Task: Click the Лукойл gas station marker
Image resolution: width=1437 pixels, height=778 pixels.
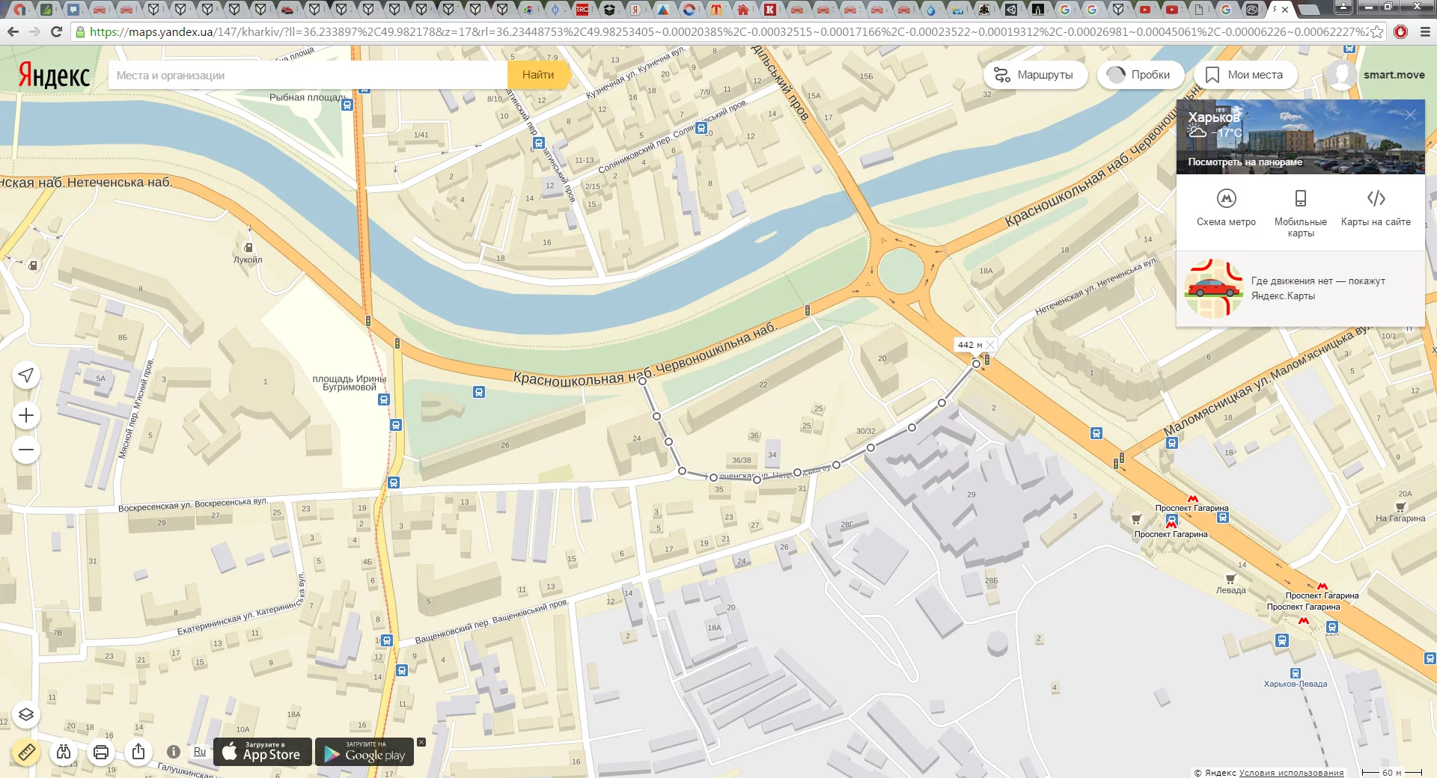Action: pos(248,248)
